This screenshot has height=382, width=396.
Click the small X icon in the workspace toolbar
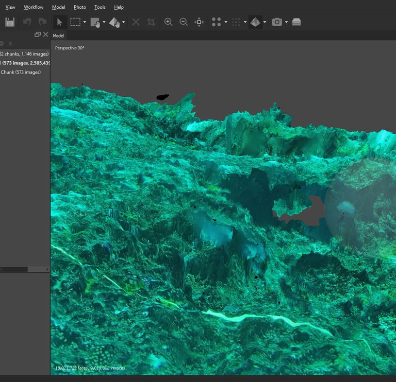coord(10,44)
